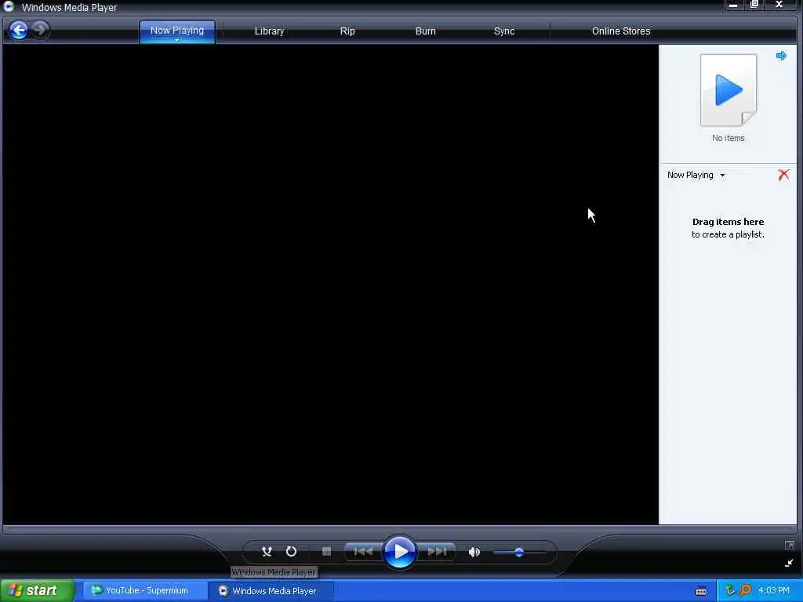Turn repeat on
Viewport: 803px width, 602px height.
pos(292,552)
